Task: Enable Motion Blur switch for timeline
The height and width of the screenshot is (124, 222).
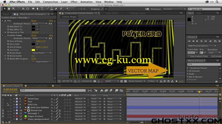Action: coord(111,91)
